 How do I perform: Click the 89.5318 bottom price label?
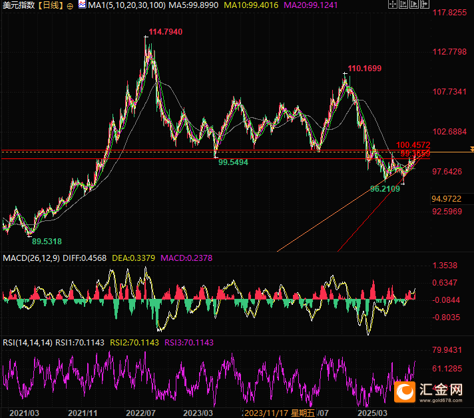pyautogui.click(x=47, y=242)
